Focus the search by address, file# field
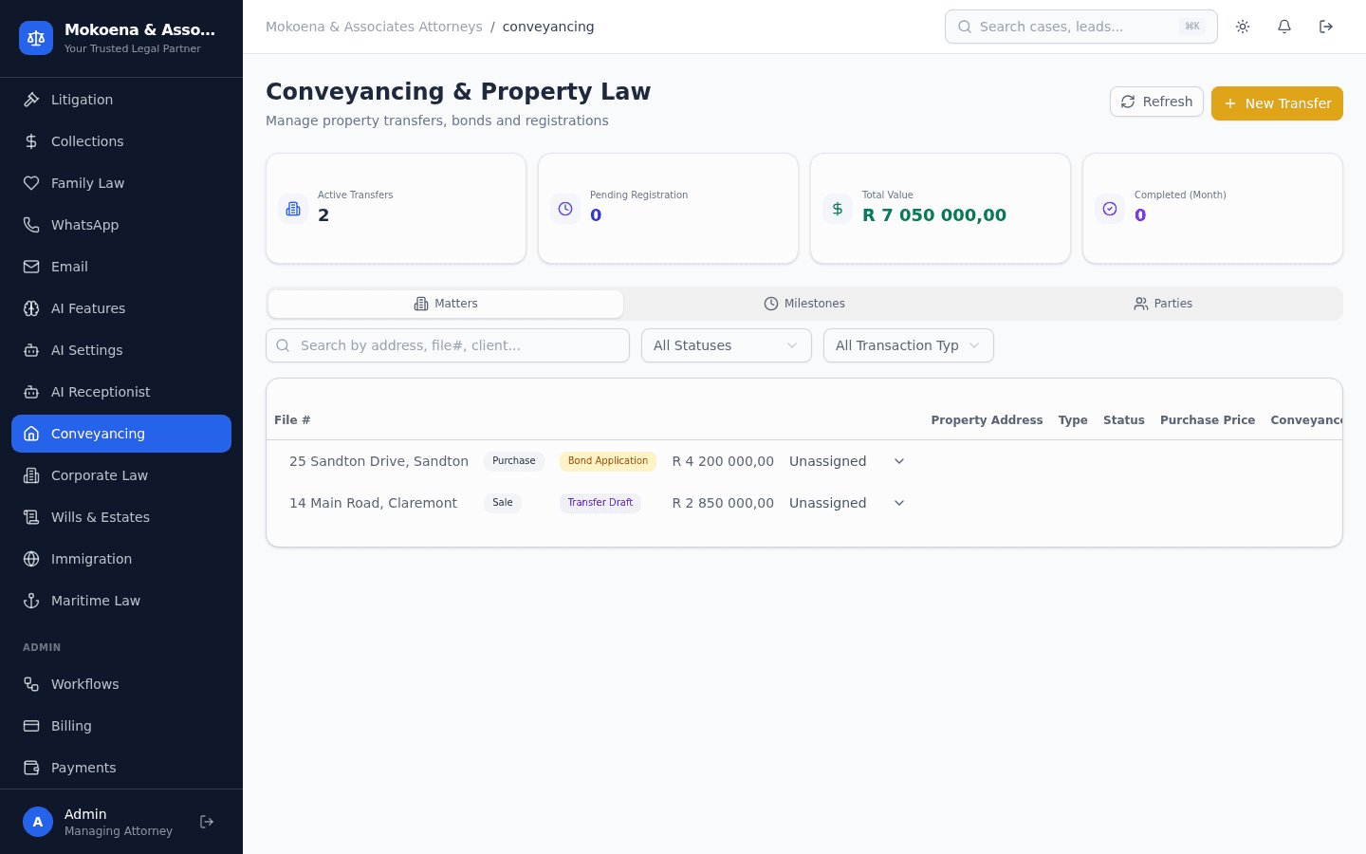1366x854 pixels. 448,345
